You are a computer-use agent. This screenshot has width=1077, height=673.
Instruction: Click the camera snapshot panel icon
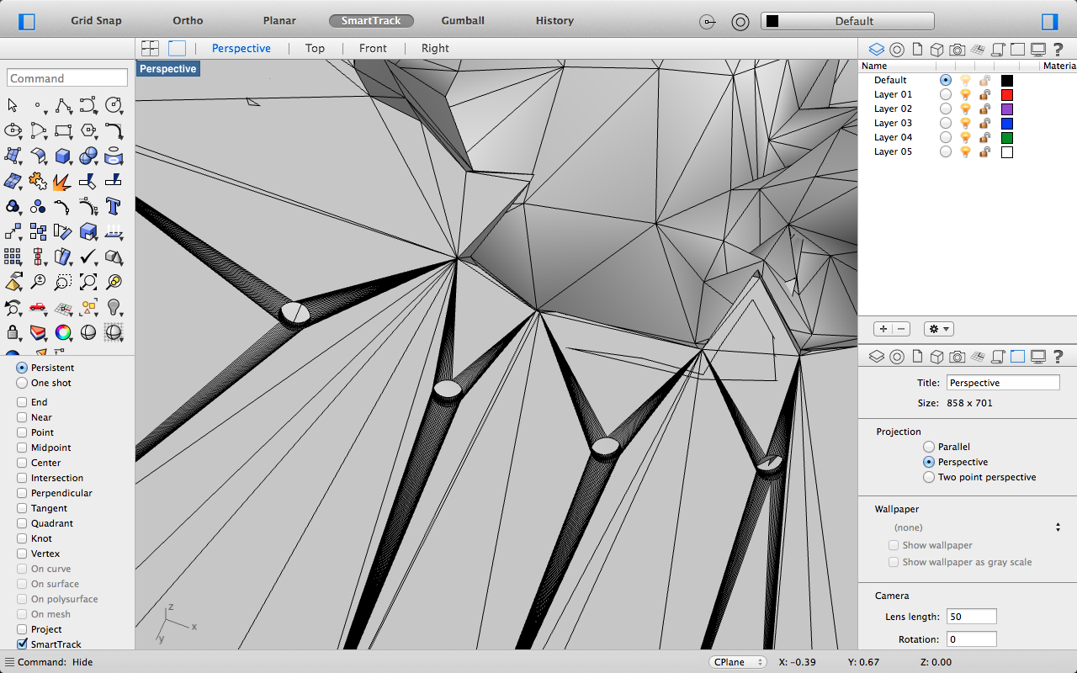click(x=957, y=49)
